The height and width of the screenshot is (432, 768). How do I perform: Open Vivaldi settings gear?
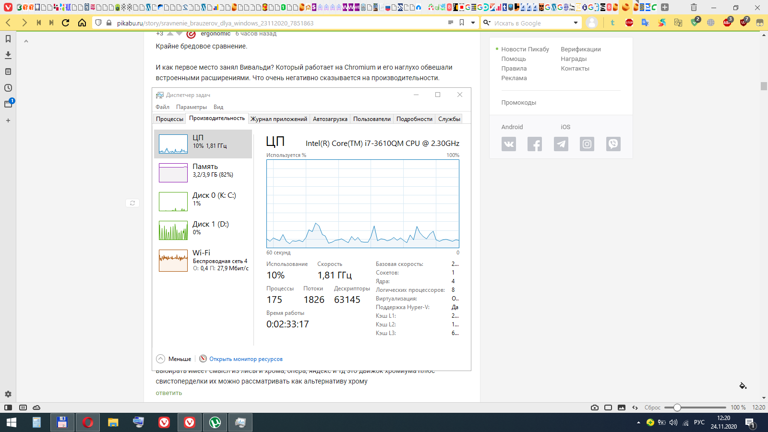(8, 394)
